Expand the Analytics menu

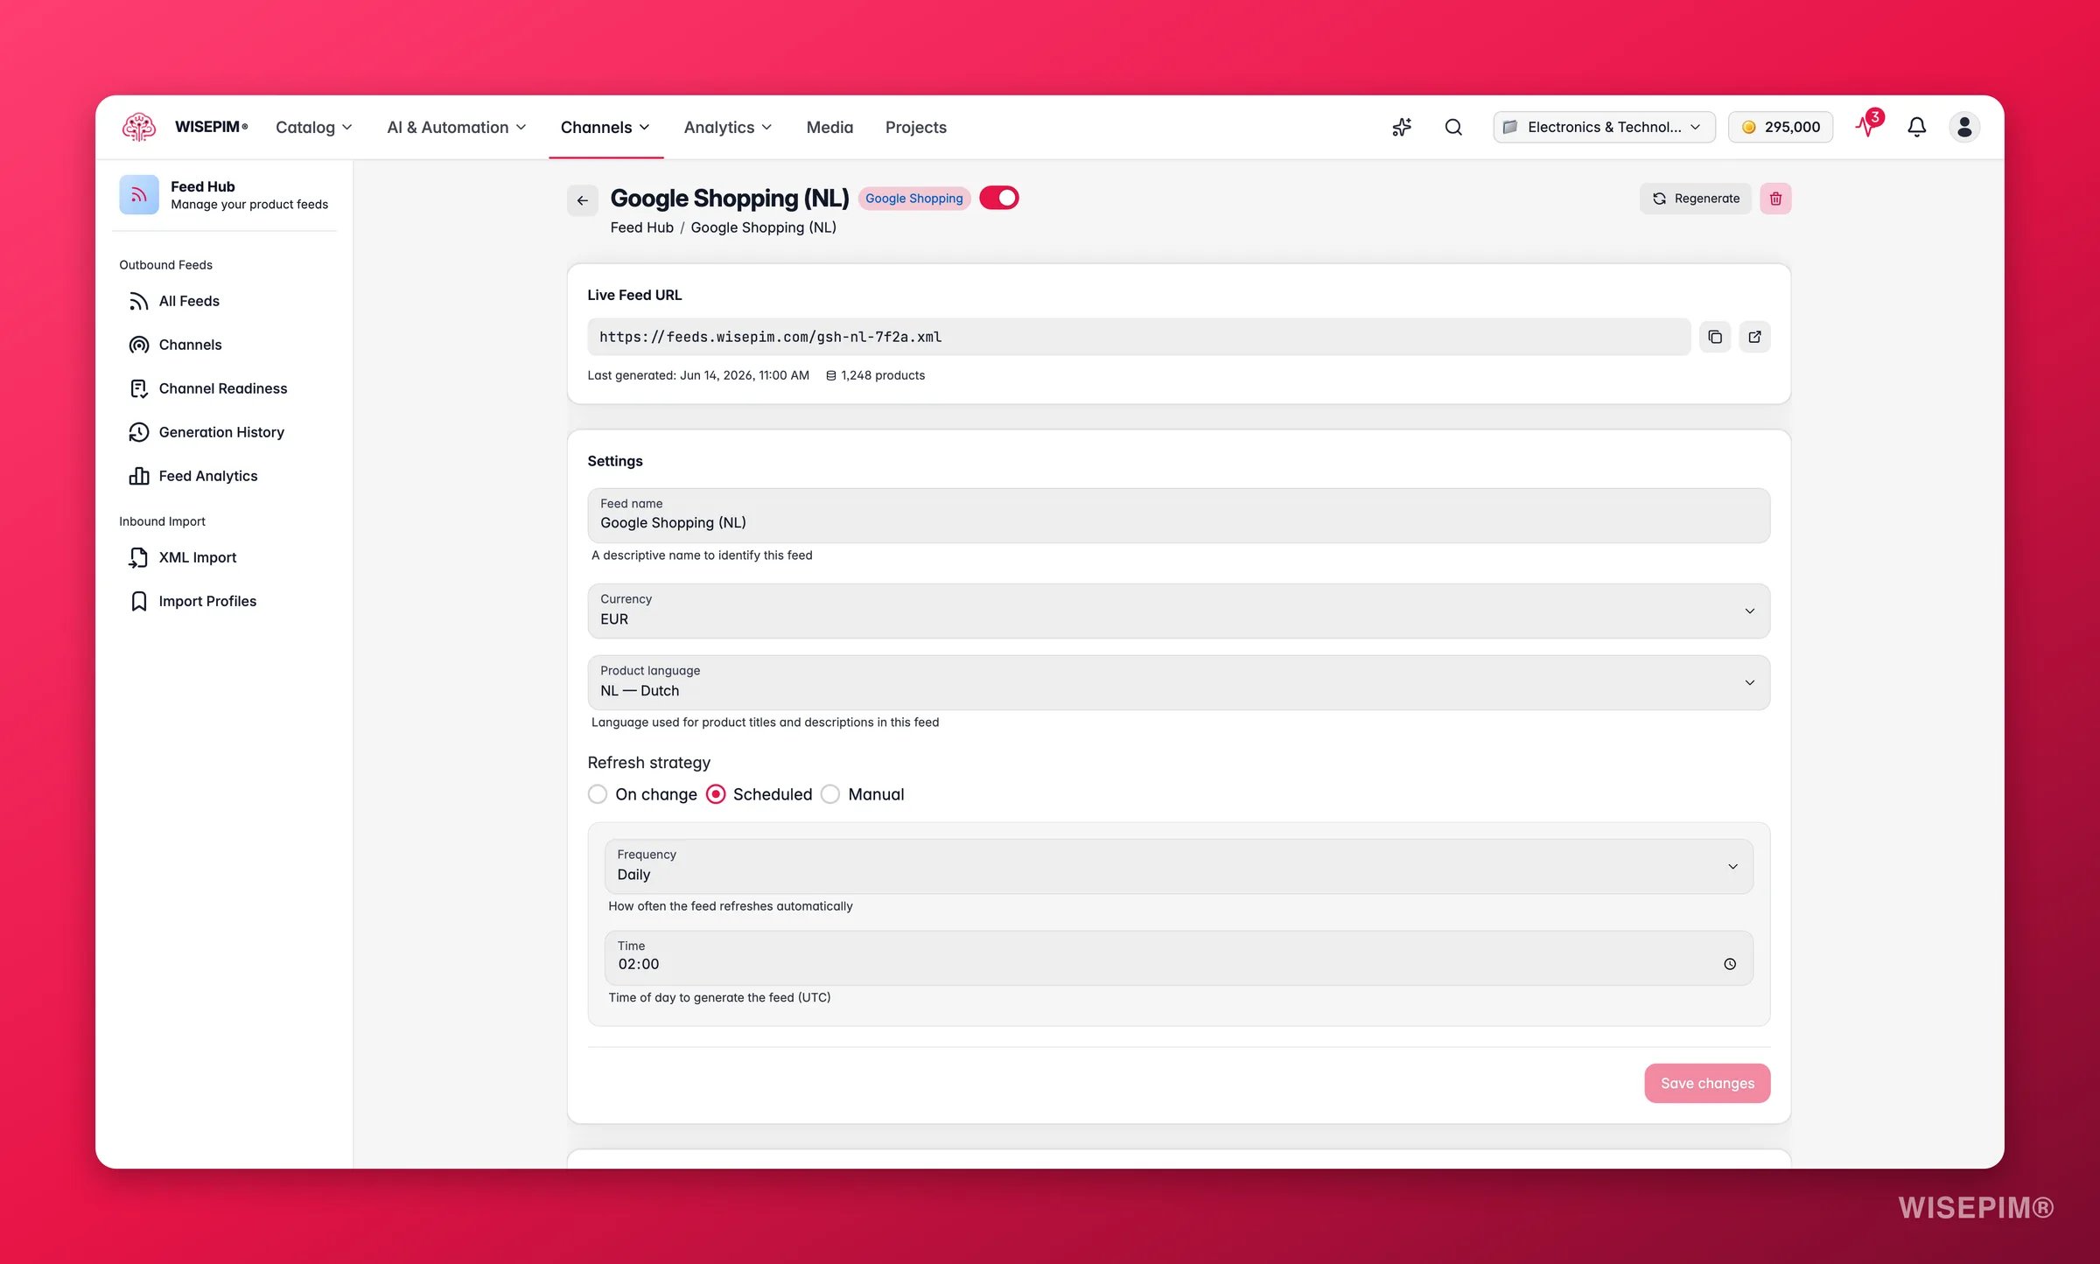[x=728, y=127]
